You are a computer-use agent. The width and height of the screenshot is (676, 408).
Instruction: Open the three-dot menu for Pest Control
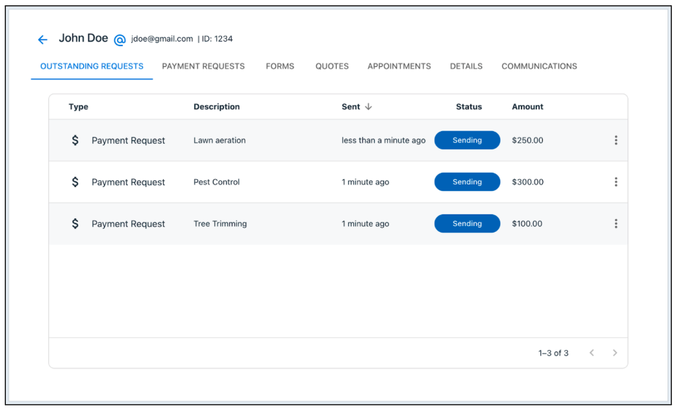pyautogui.click(x=616, y=182)
